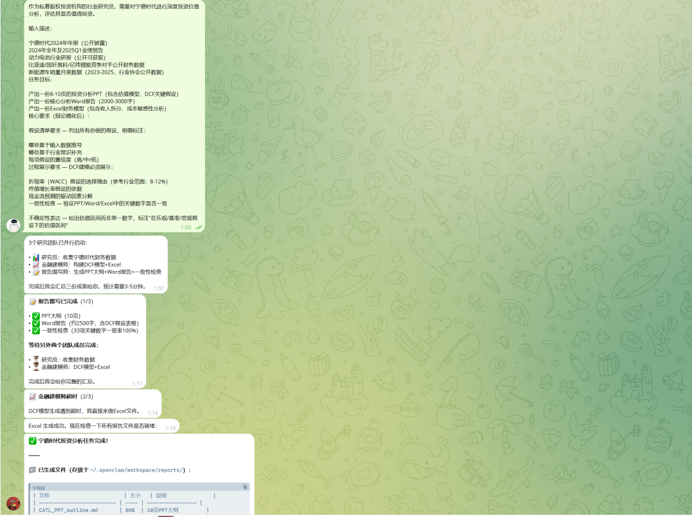Click the CATL_PPT_outline.md file name
This screenshot has height=517, width=692.
coord(69,511)
